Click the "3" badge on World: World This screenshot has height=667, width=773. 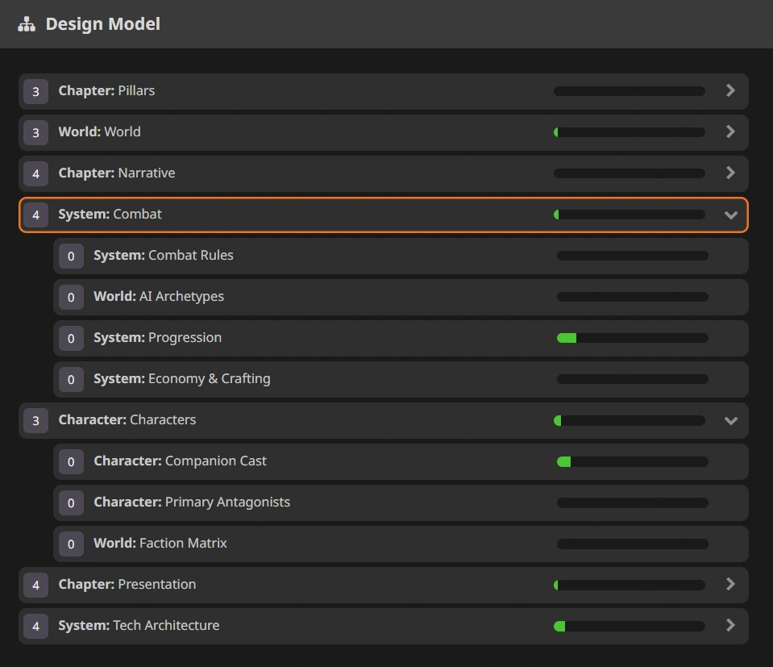click(35, 132)
